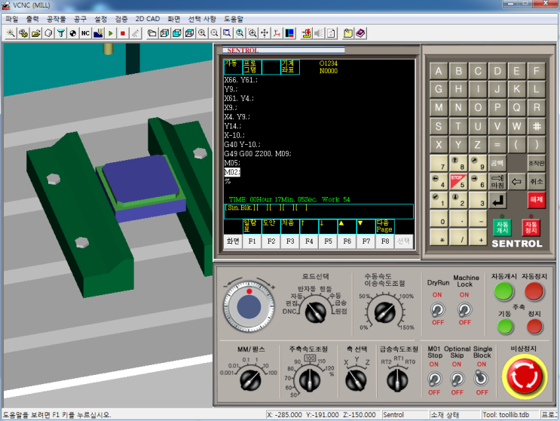Screen dimensions: 560x421
Task: Flip the Single Block switch
Action: [482, 379]
